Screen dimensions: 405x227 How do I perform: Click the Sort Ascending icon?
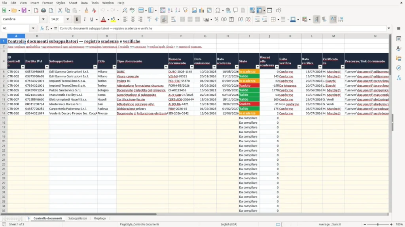pyautogui.click(x=170, y=10)
